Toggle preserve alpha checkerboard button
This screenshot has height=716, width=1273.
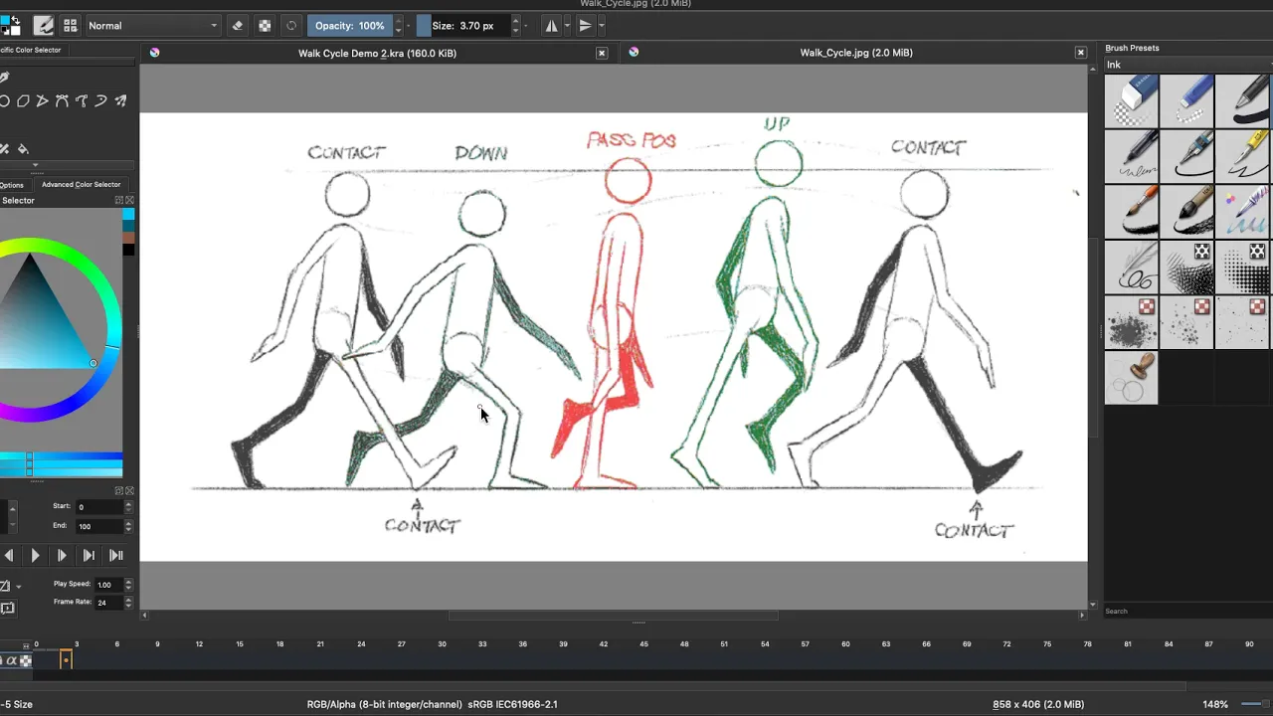(265, 26)
